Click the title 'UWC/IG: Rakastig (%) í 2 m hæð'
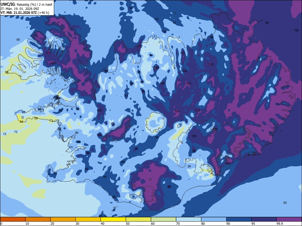 point(26,5)
